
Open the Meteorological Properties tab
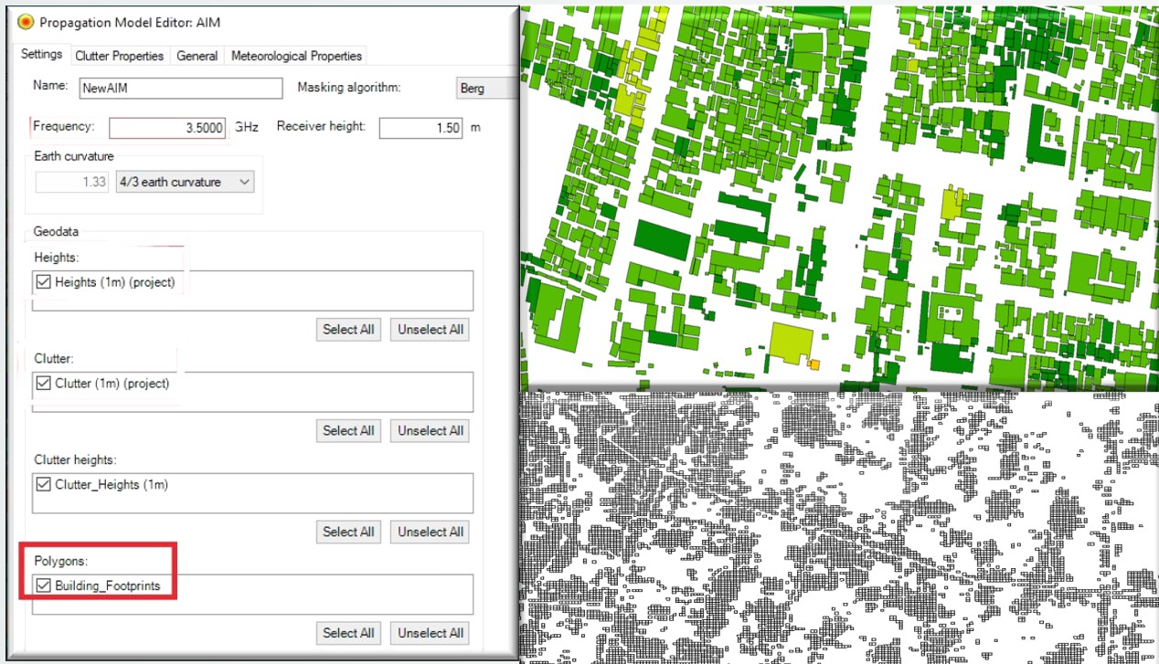[296, 56]
